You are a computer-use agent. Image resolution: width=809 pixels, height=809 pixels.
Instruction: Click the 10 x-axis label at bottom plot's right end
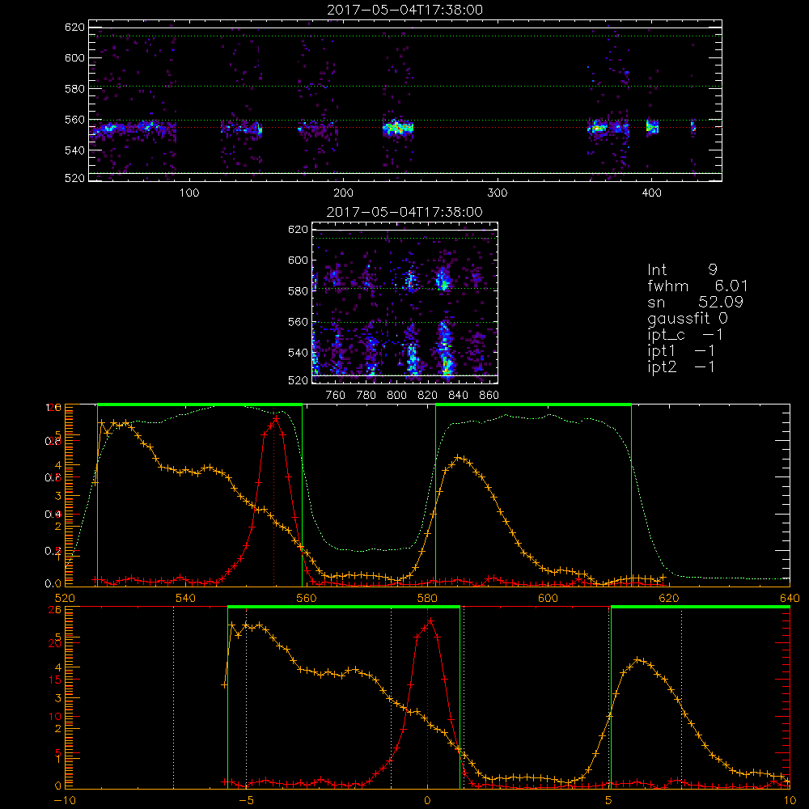click(x=790, y=801)
